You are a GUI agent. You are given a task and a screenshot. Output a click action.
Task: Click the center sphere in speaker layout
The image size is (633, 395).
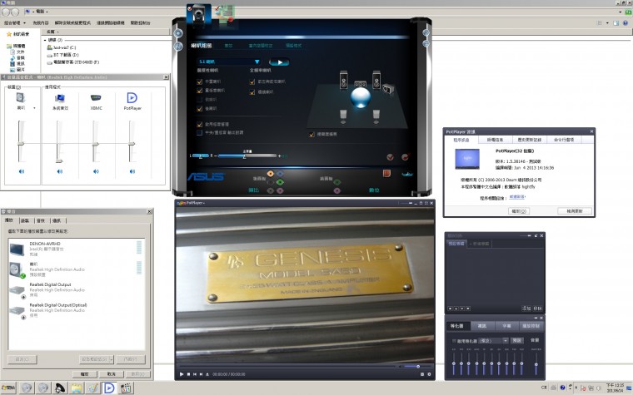[x=360, y=96]
